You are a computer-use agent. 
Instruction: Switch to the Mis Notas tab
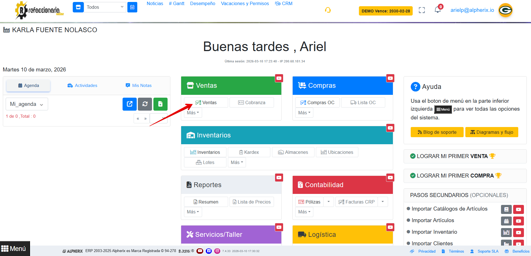(x=138, y=86)
